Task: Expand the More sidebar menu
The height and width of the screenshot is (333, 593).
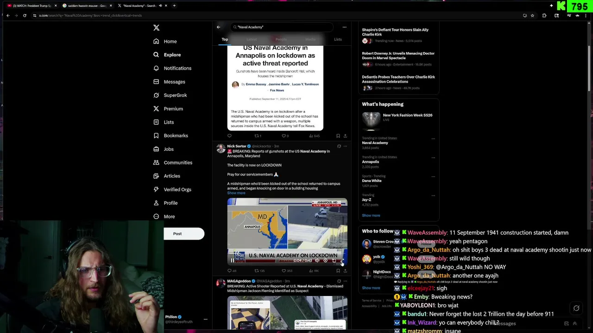Action: tap(164, 216)
